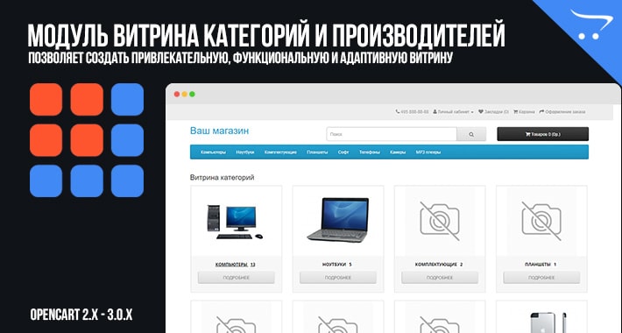
Task: Select Камеры in the navigation menu
Action: [398, 152]
